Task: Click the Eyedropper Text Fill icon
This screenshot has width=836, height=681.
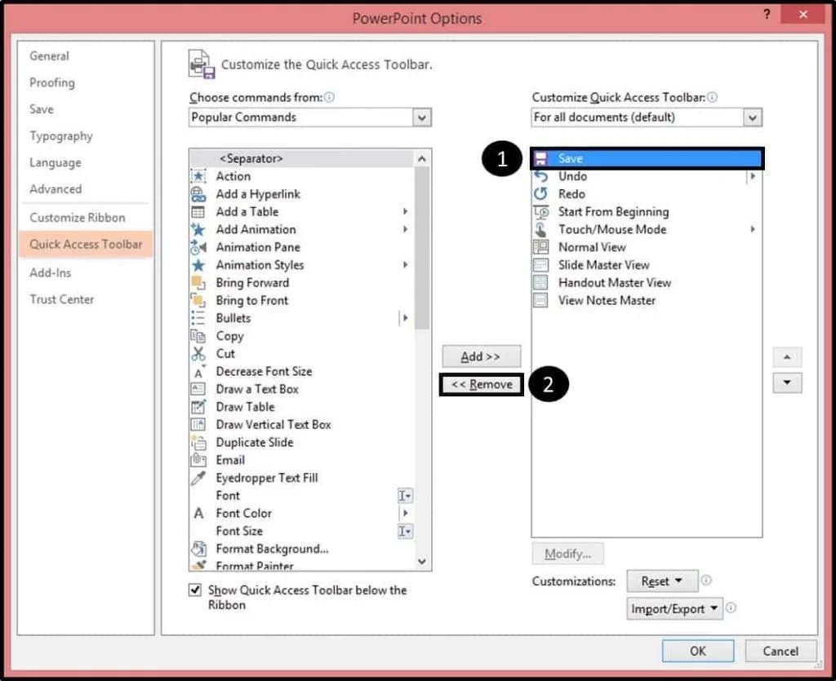Action: click(198, 478)
